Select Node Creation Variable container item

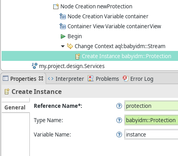point(108,16)
